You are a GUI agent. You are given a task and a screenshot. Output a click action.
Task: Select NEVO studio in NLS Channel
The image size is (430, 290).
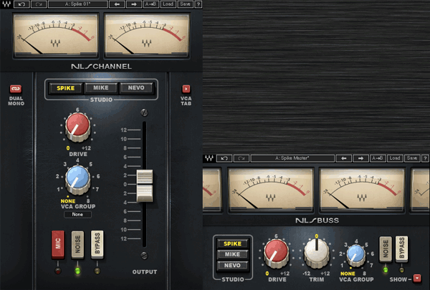pos(136,87)
